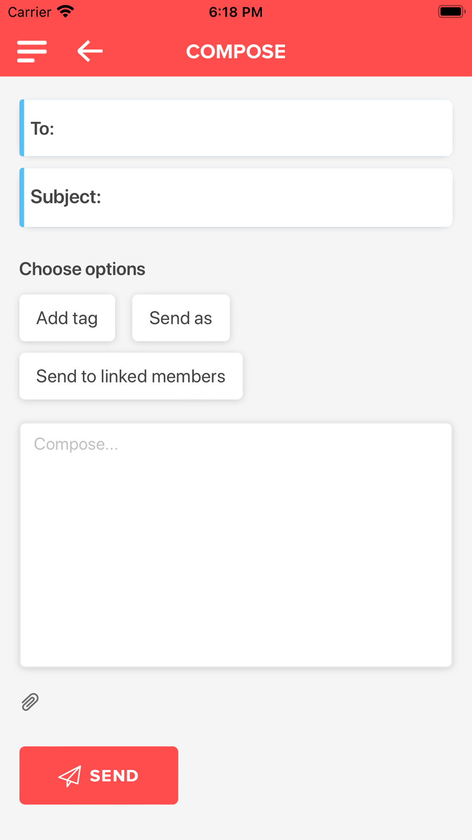Viewport: 472px width, 840px height.
Task: Tap the Wi-Fi status icon
Action: click(65, 11)
